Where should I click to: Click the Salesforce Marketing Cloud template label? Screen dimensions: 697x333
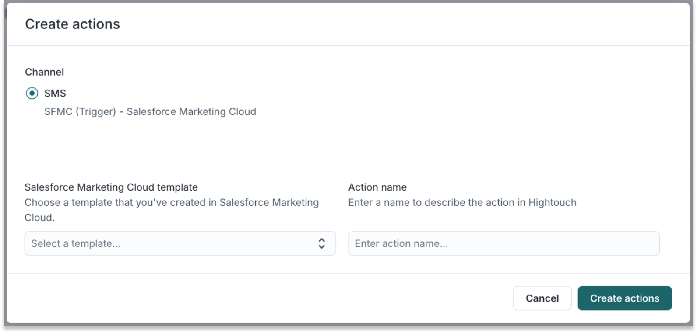111,187
